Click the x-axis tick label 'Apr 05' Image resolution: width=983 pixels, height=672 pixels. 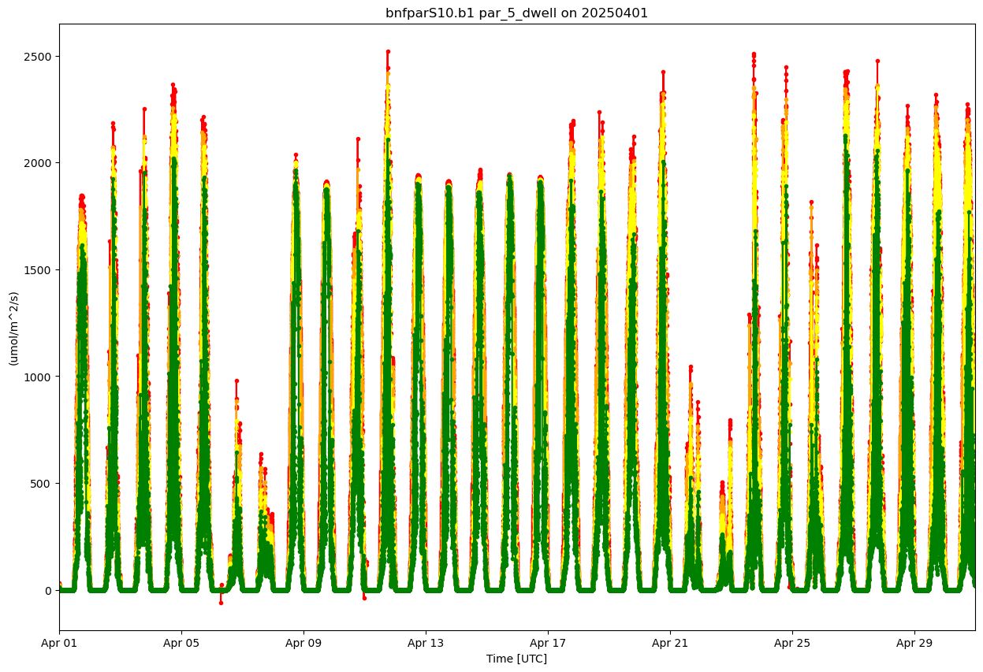point(182,642)
